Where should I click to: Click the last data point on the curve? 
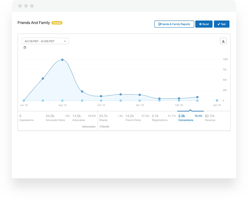click(x=197, y=97)
